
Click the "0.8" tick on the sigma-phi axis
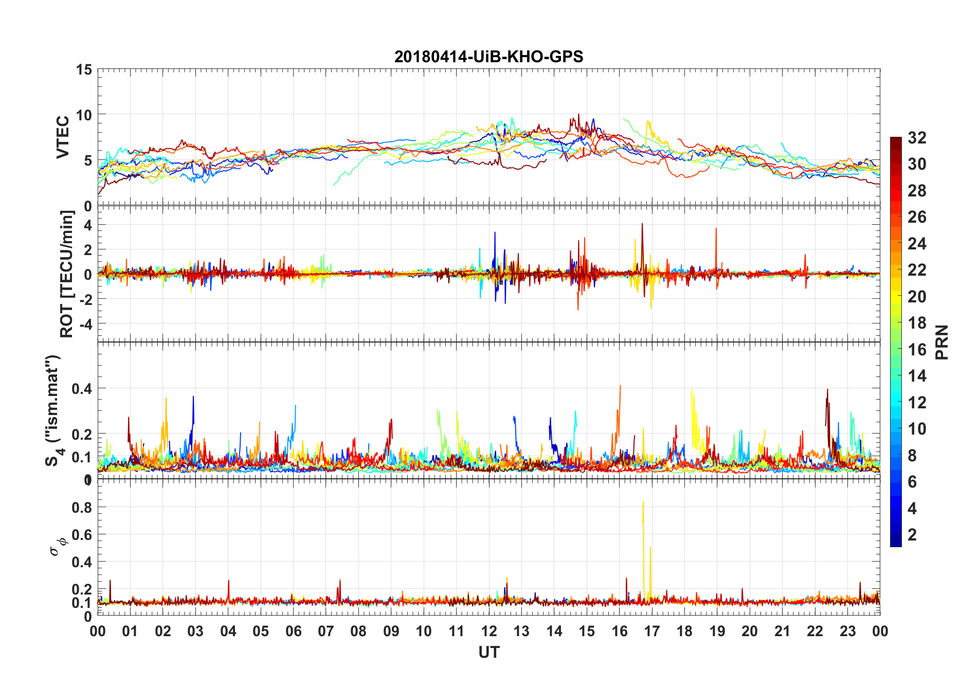point(82,507)
